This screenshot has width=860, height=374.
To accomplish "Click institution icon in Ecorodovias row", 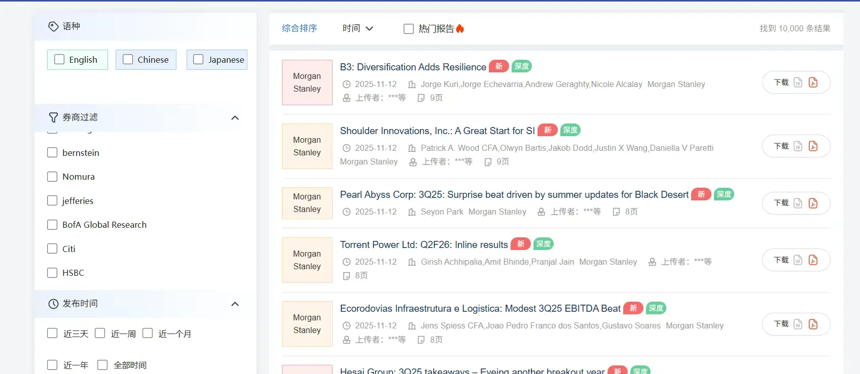I will click(x=412, y=326).
